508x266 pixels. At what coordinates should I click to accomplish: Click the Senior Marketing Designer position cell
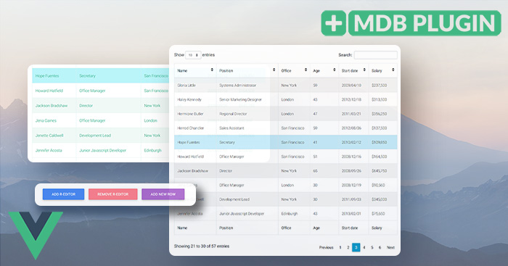[240, 100]
